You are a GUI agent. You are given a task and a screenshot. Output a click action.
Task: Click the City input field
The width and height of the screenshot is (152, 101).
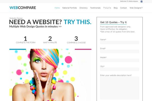pyautogui.click(x=120, y=69)
